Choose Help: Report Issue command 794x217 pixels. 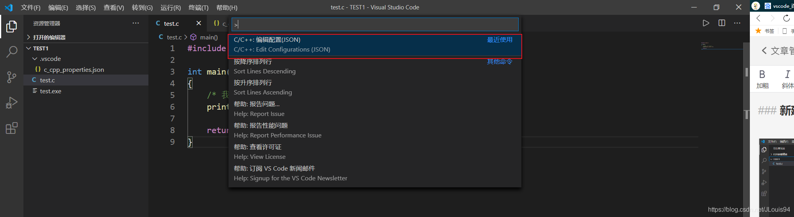tap(375, 109)
